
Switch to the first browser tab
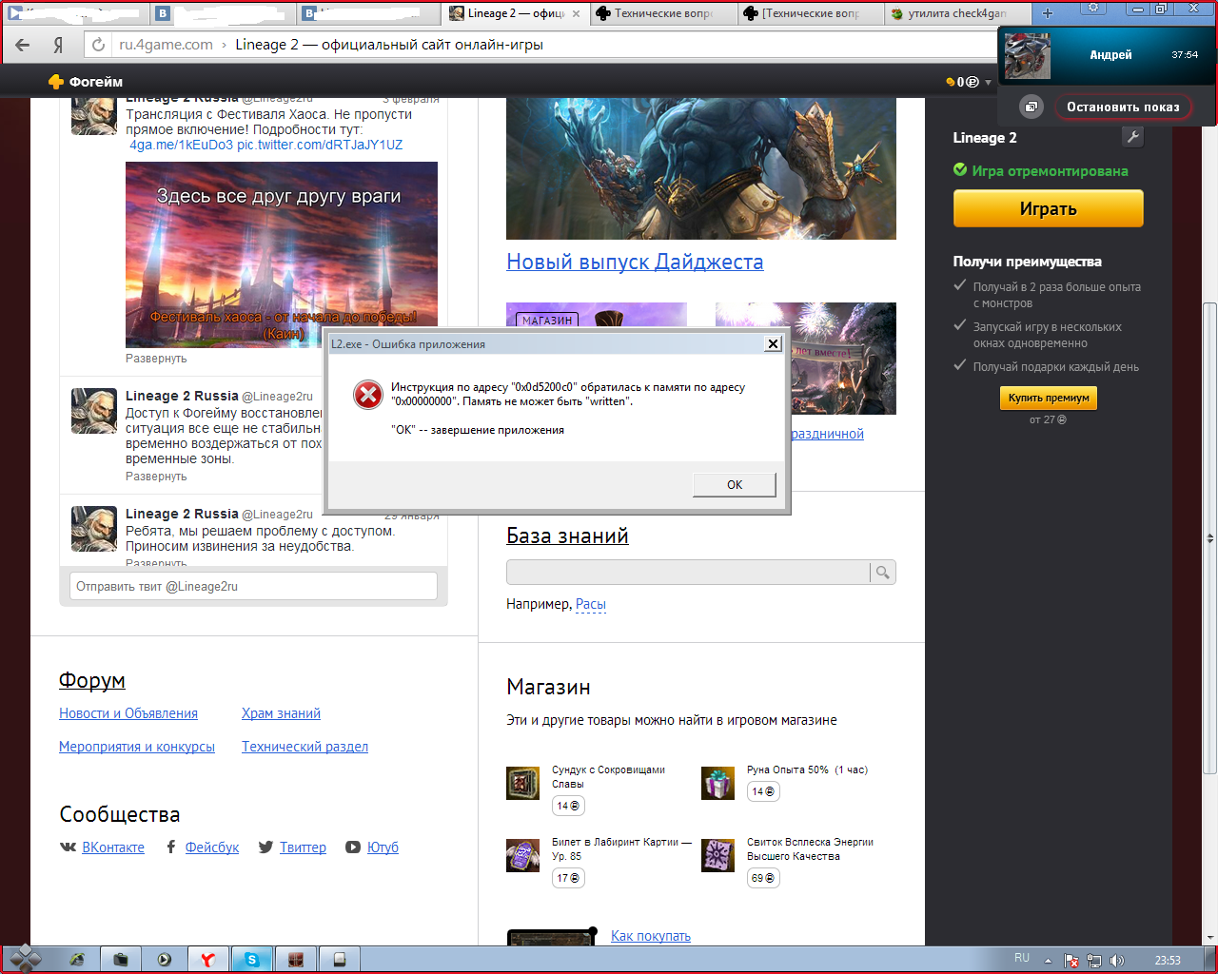pyautogui.click(x=76, y=13)
